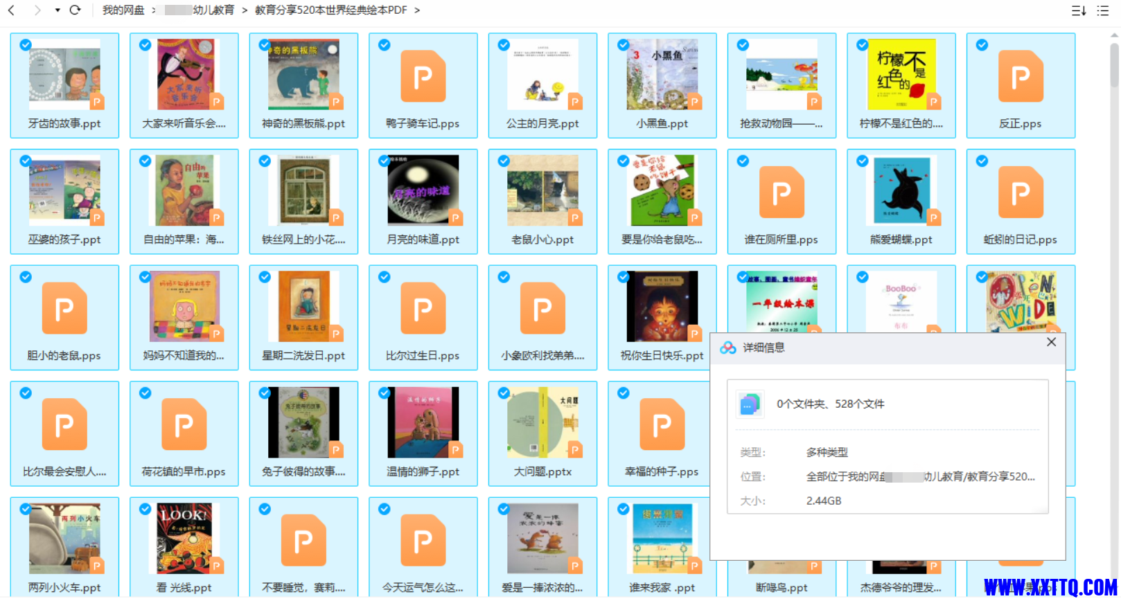Toggle the checkbox of 公主的月亮.ppt
1121x601 pixels.
(504, 45)
